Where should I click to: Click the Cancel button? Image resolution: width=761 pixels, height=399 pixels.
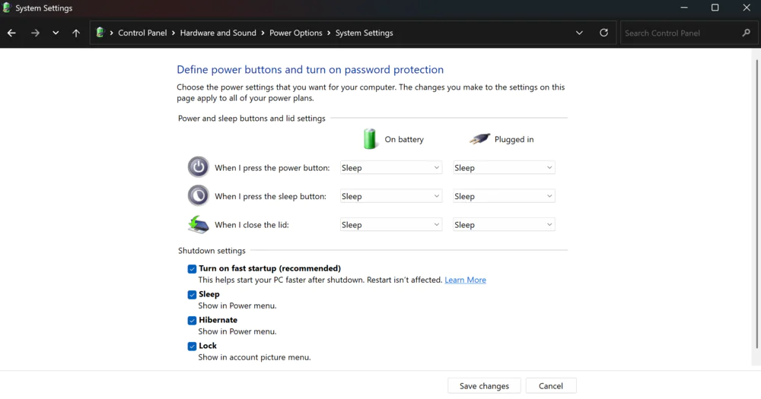(551, 386)
